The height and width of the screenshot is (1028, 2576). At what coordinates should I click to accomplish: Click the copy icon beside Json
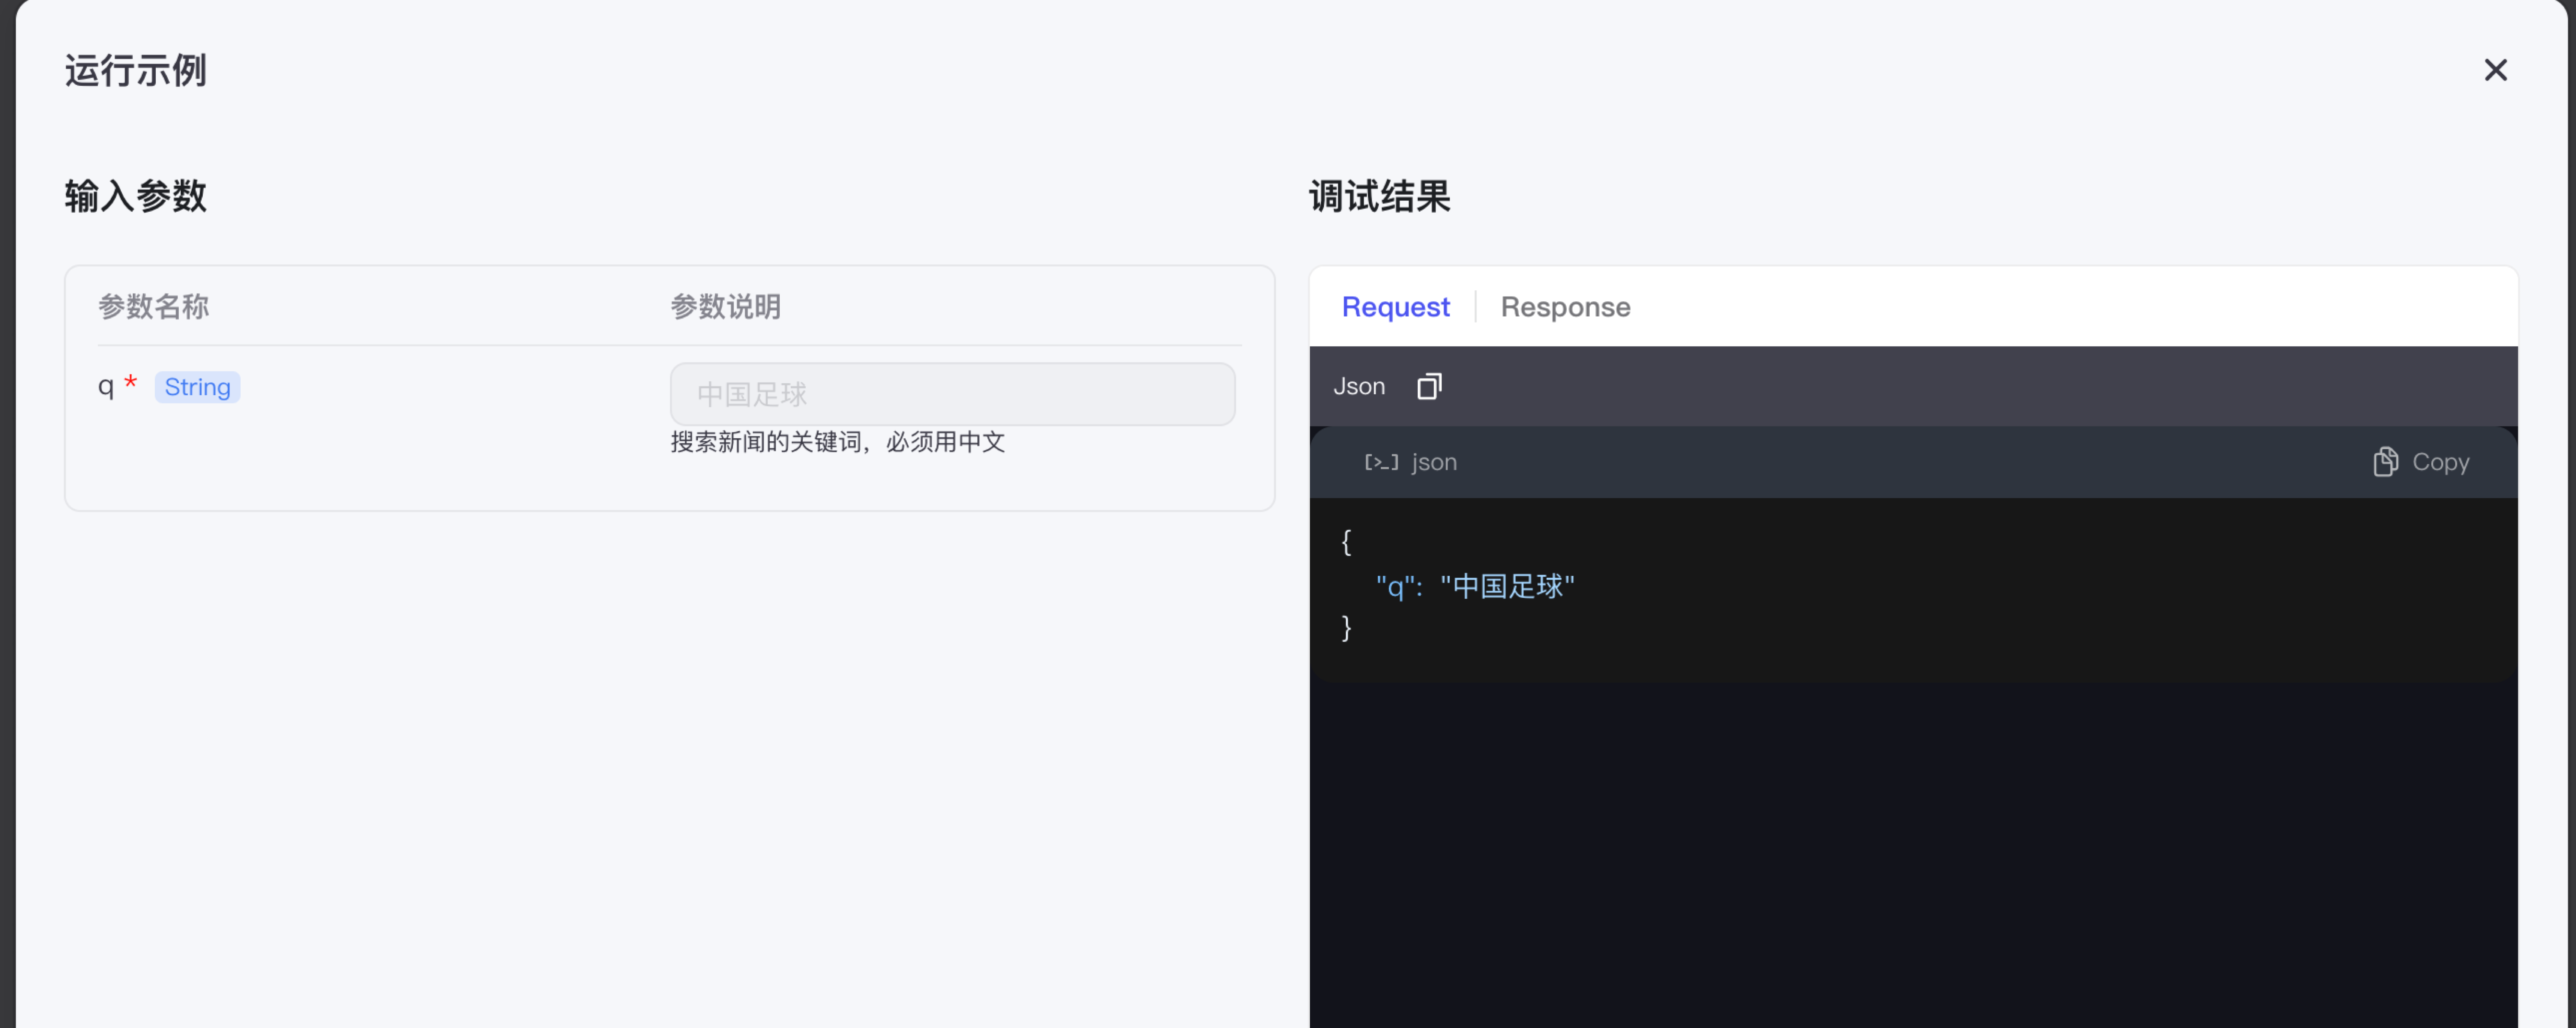1428,386
